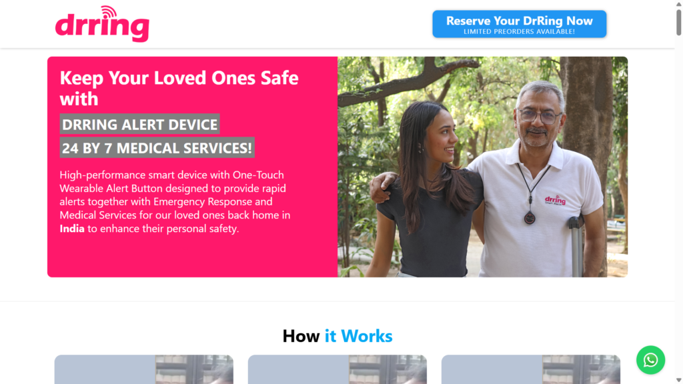Click bold India word in description
Image resolution: width=683 pixels, height=384 pixels.
point(72,229)
